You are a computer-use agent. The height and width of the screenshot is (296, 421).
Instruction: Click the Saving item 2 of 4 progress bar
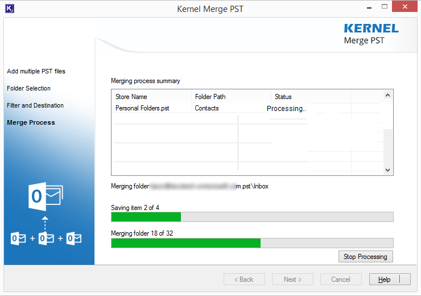pyautogui.click(x=252, y=217)
